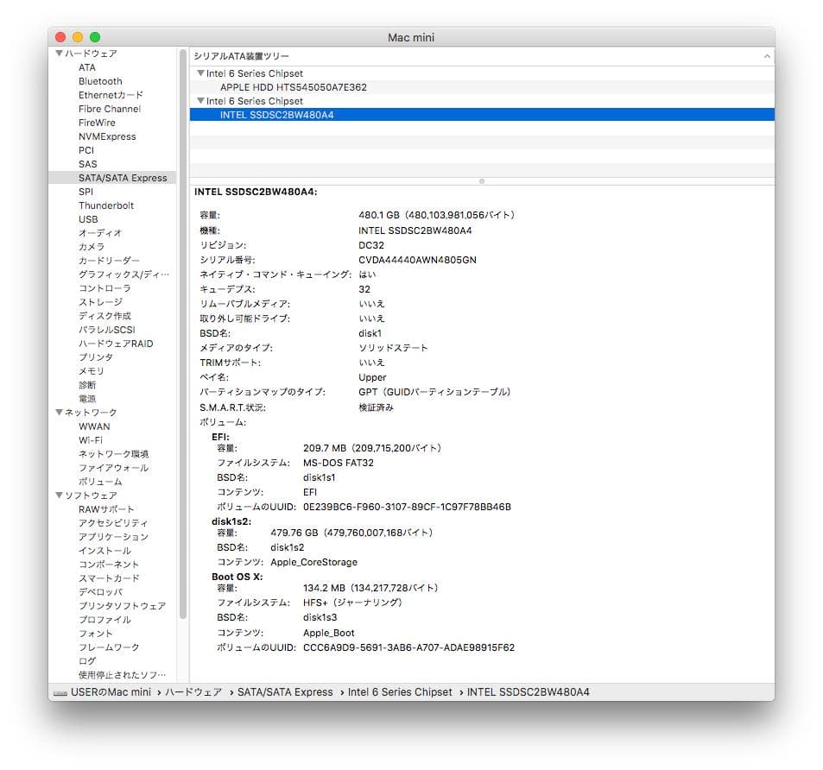Screen dimensions: 823x770
Task: Select プリンタソフトウェア in the sidebar
Action: coord(122,606)
